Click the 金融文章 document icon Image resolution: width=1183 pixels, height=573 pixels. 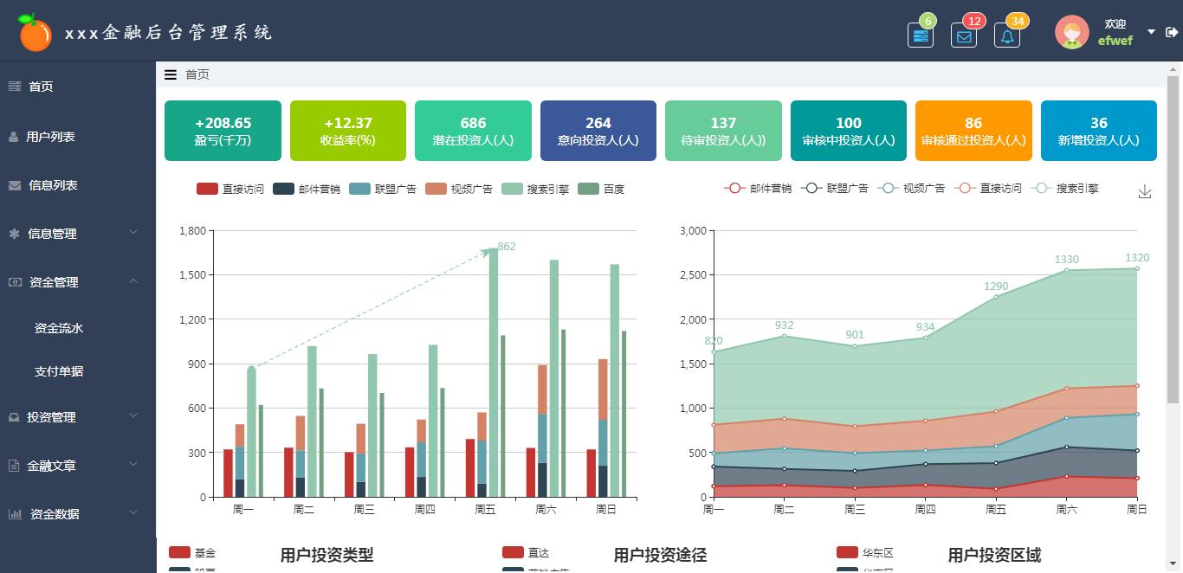(x=14, y=466)
